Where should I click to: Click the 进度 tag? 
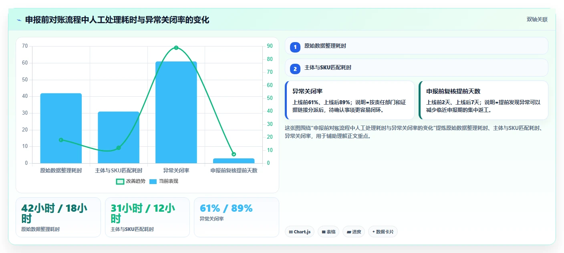(354, 232)
